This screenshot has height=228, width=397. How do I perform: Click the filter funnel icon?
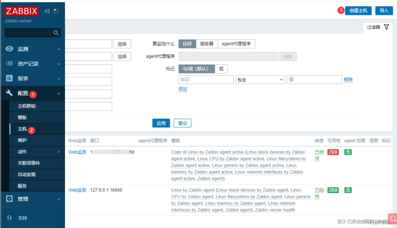point(386,27)
